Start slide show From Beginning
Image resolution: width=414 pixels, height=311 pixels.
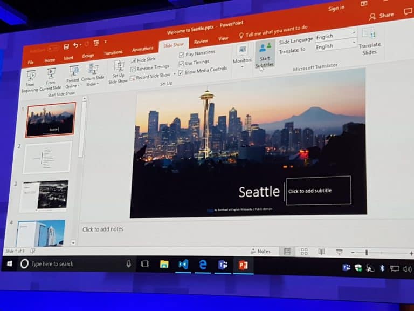click(x=30, y=82)
